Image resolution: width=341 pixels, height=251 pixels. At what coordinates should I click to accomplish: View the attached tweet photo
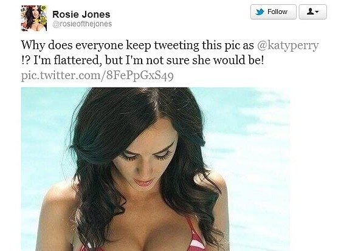click(156, 169)
